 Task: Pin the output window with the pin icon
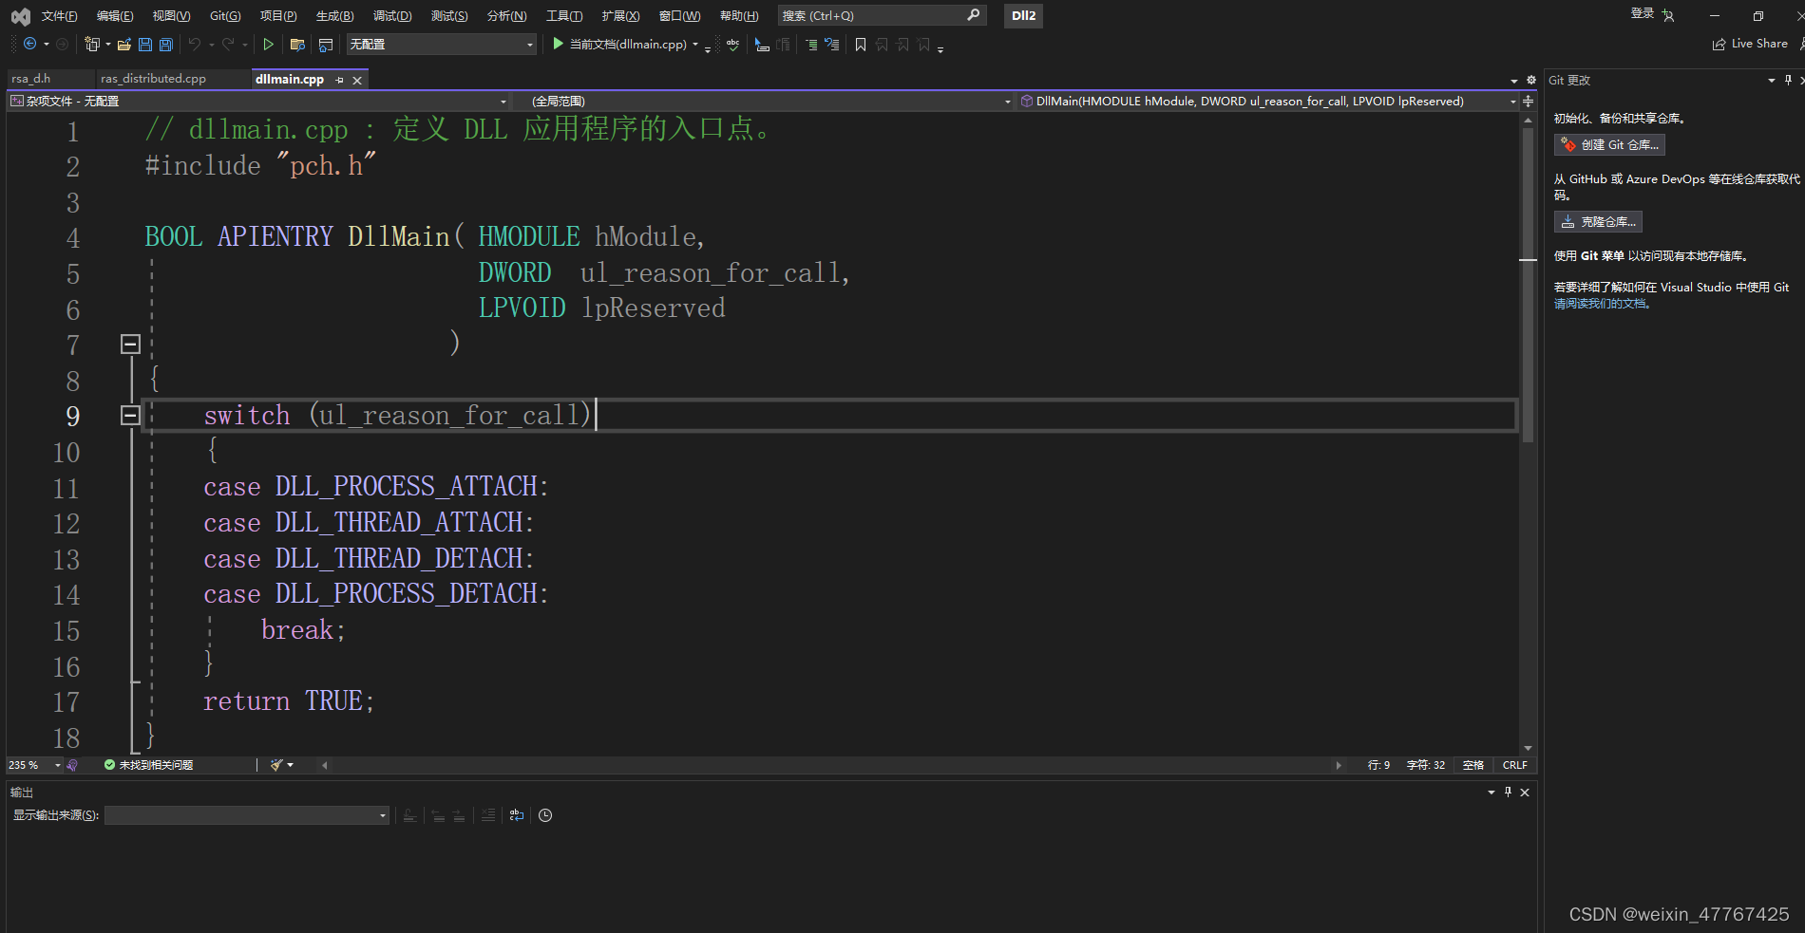[x=1508, y=792]
